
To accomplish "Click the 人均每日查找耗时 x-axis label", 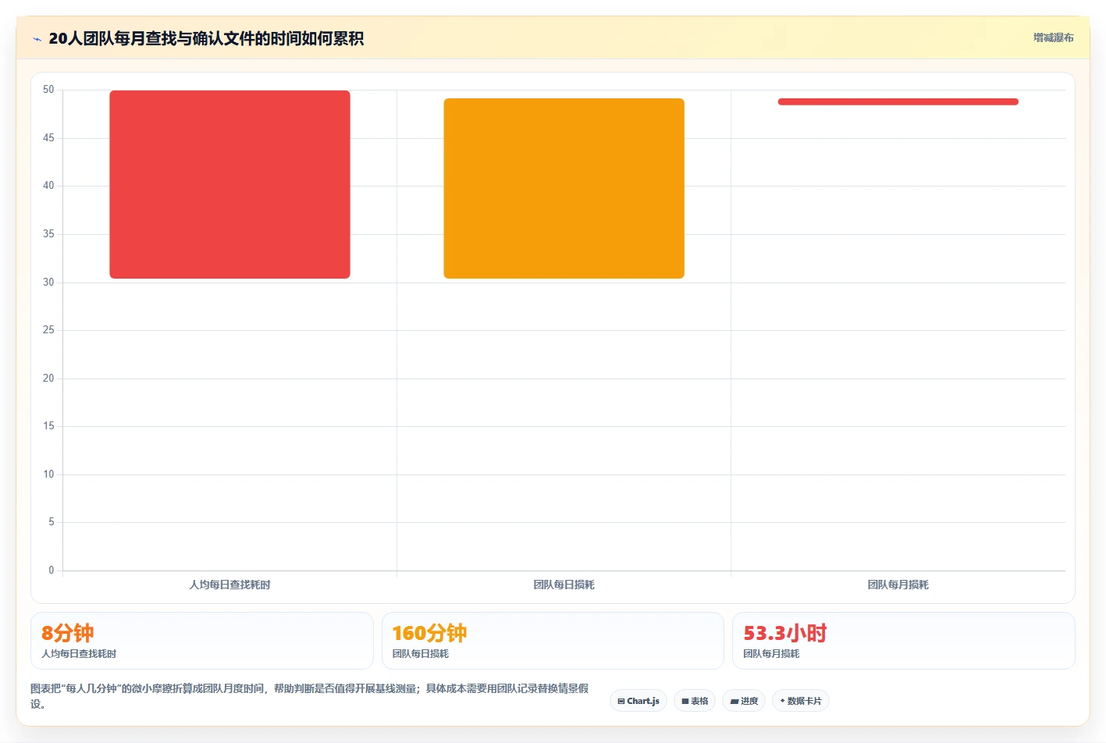I will coord(229,585).
